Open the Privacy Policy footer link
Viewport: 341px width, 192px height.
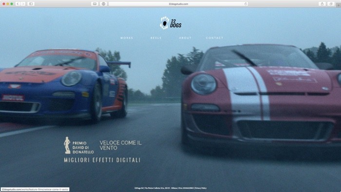[x=201, y=188]
